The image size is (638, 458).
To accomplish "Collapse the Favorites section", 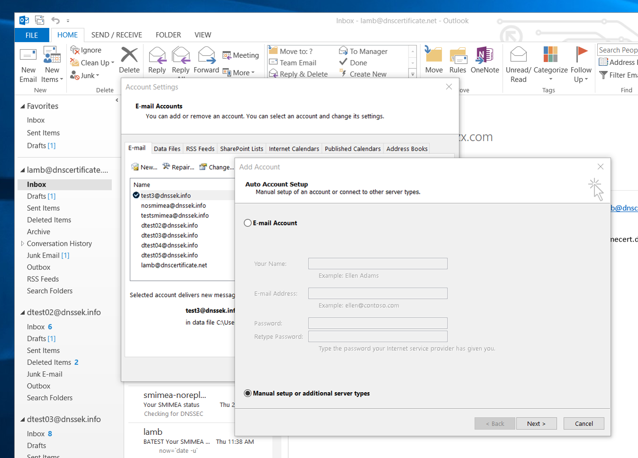I will pyautogui.click(x=22, y=107).
